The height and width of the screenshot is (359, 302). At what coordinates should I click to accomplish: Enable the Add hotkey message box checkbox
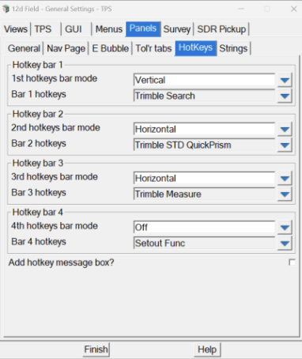(292, 263)
